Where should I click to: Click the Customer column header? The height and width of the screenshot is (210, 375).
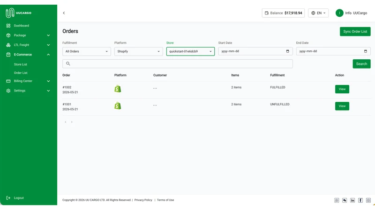coord(160,75)
